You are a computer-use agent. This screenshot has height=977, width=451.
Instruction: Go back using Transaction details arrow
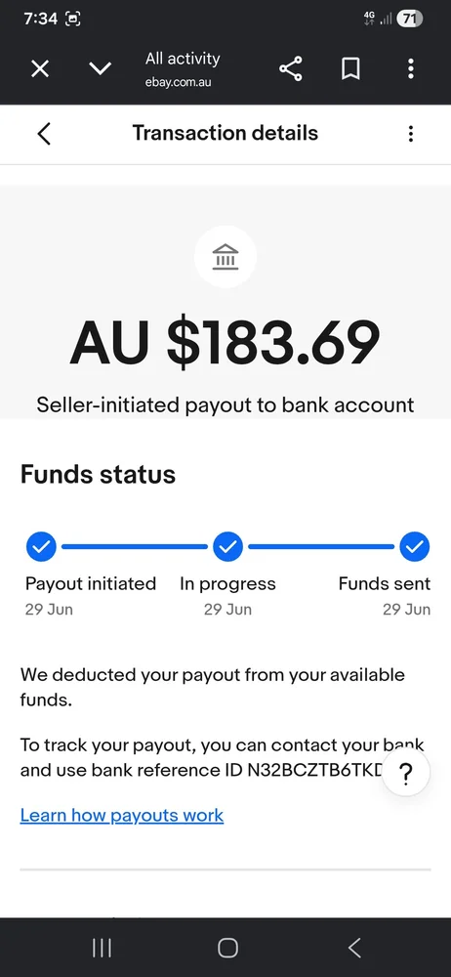pos(44,133)
